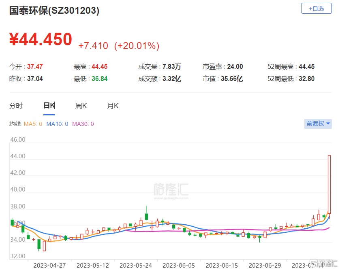The height and width of the screenshot is (270, 340).
Task: Click the 格隆汇 watermark logo in chart center
Action: coord(171,191)
